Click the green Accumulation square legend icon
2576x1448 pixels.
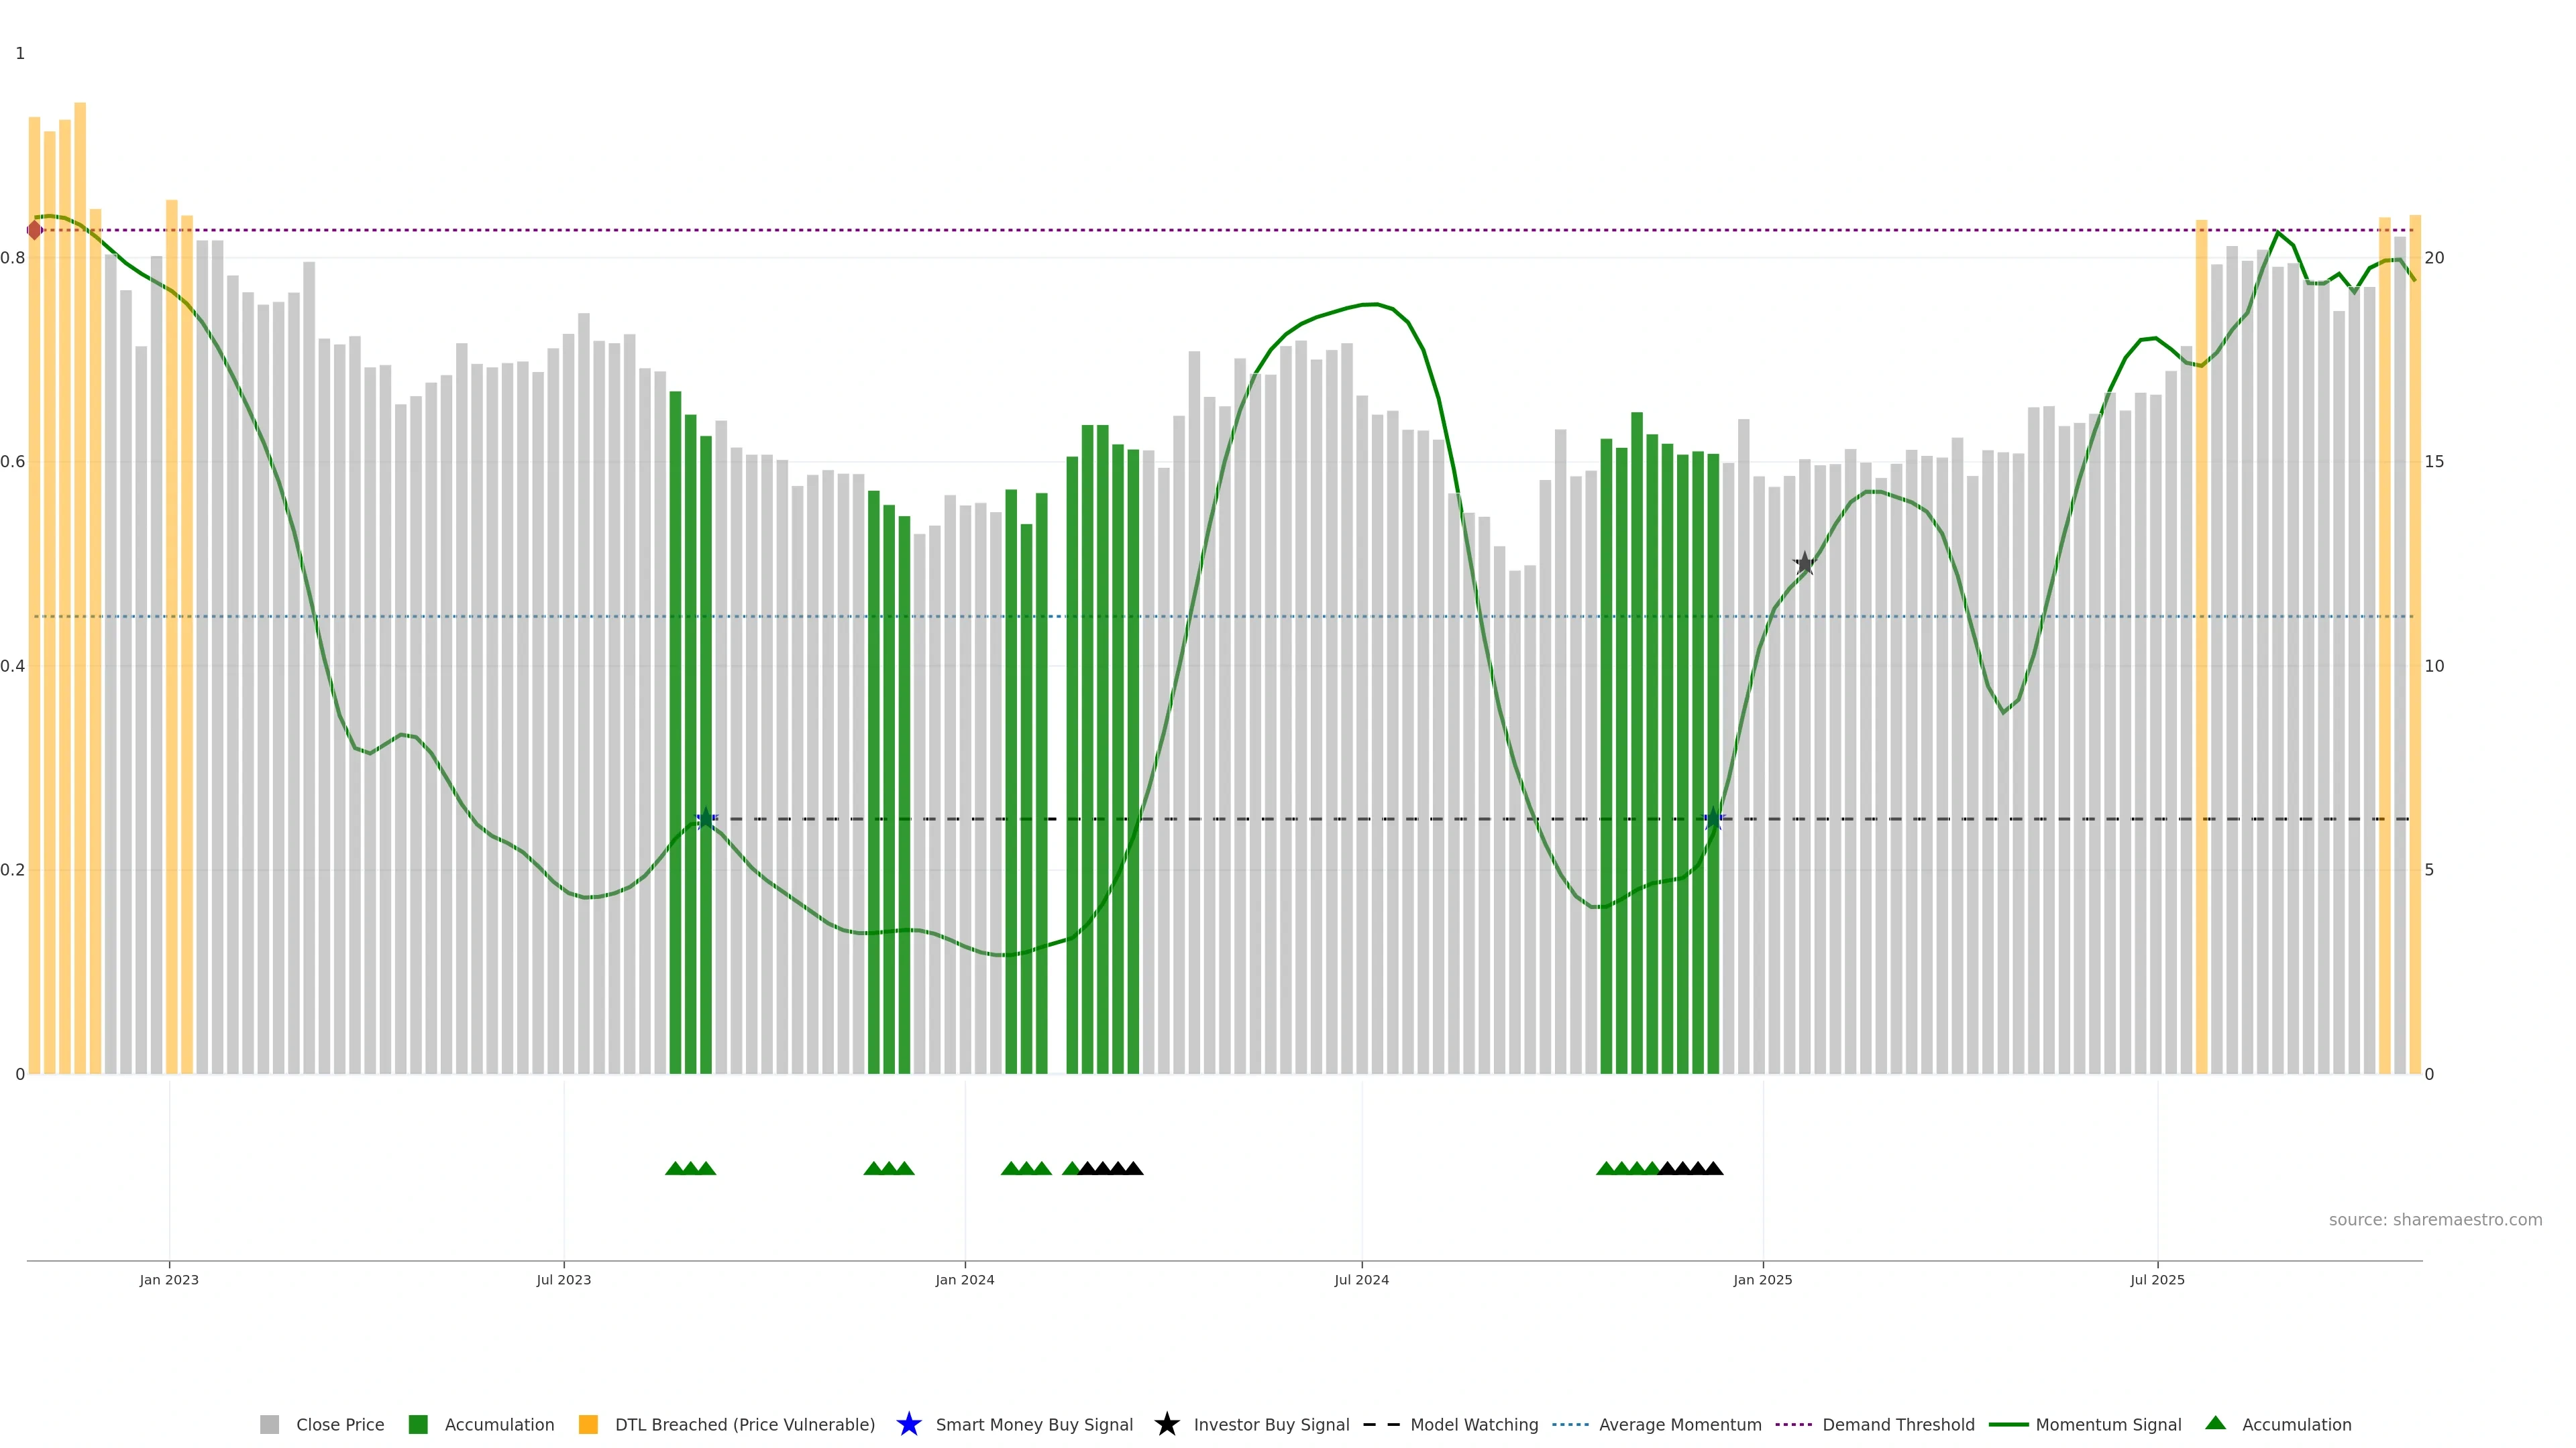point(418,1425)
